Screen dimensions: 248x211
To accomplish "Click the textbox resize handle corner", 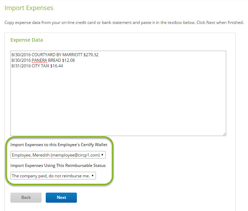I will click(x=224, y=134).
